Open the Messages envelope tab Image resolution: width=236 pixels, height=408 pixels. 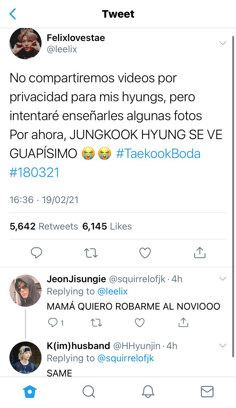pyautogui.click(x=207, y=392)
